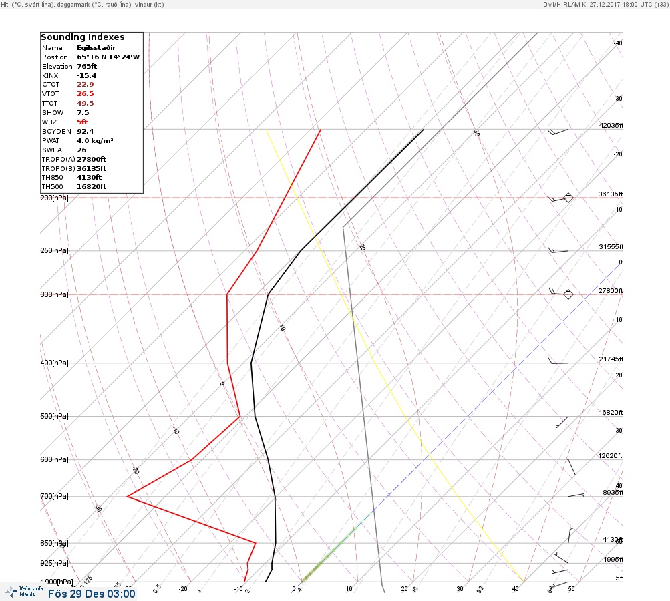
Task: Click the BOYDEN value "92.4"
Action: pyautogui.click(x=85, y=132)
